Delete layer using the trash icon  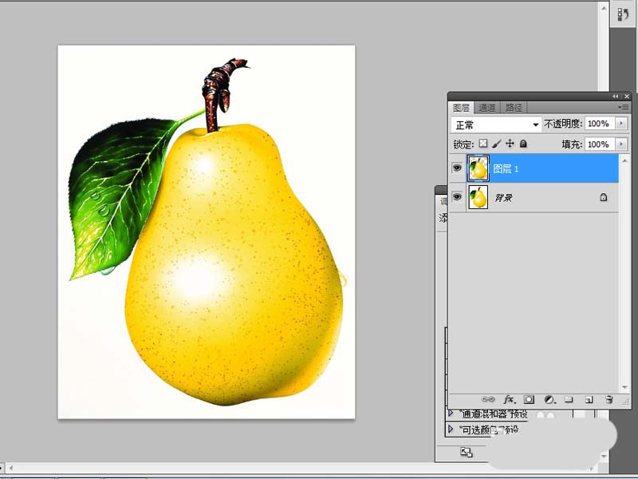[608, 399]
